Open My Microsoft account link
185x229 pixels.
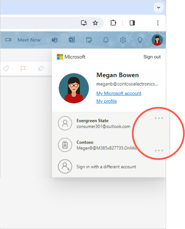tap(119, 93)
